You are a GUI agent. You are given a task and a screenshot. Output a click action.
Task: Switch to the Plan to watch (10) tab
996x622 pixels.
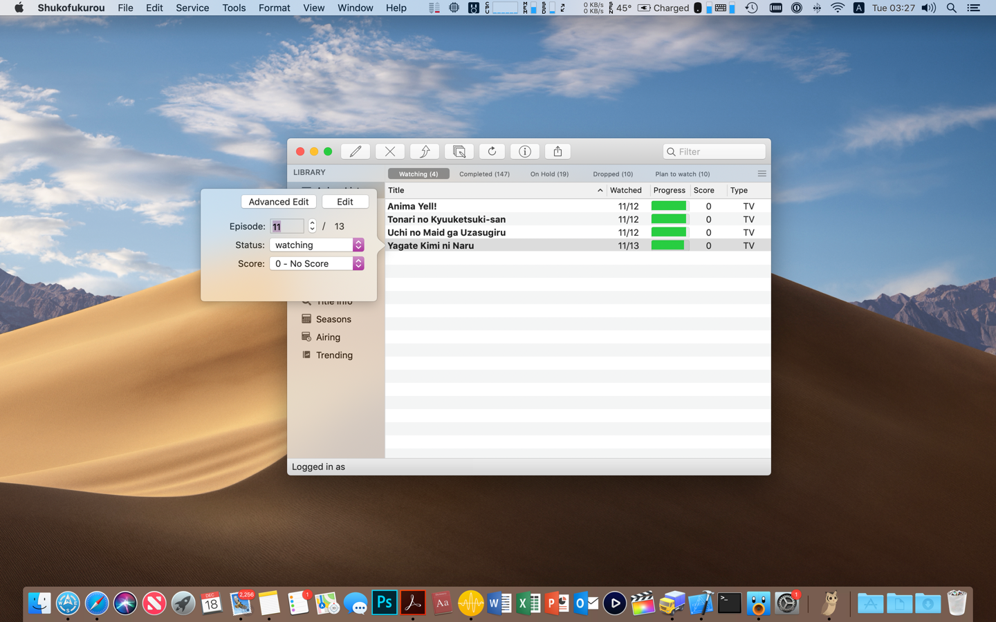[x=682, y=173]
